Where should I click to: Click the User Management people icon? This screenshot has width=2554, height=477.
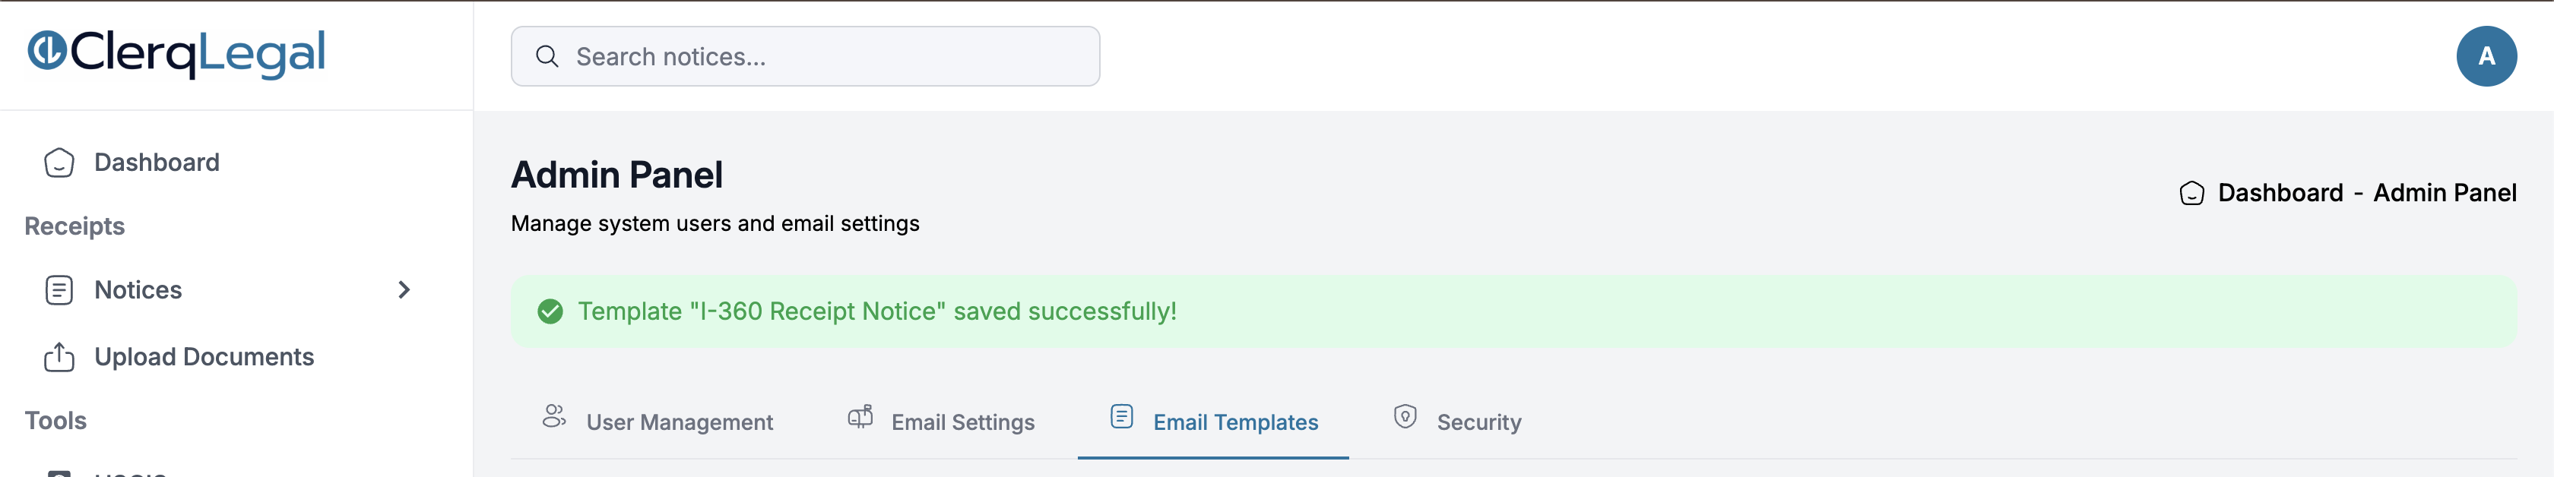coord(554,416)
